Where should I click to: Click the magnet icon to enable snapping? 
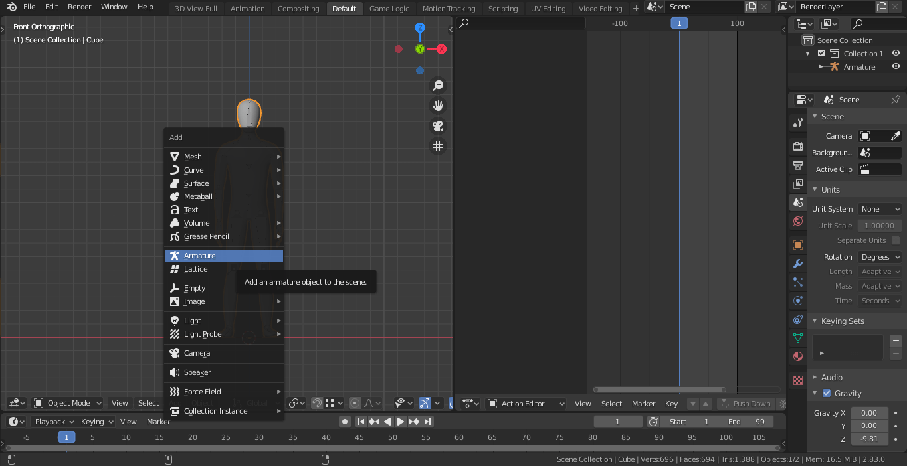[x=316, y=403]
